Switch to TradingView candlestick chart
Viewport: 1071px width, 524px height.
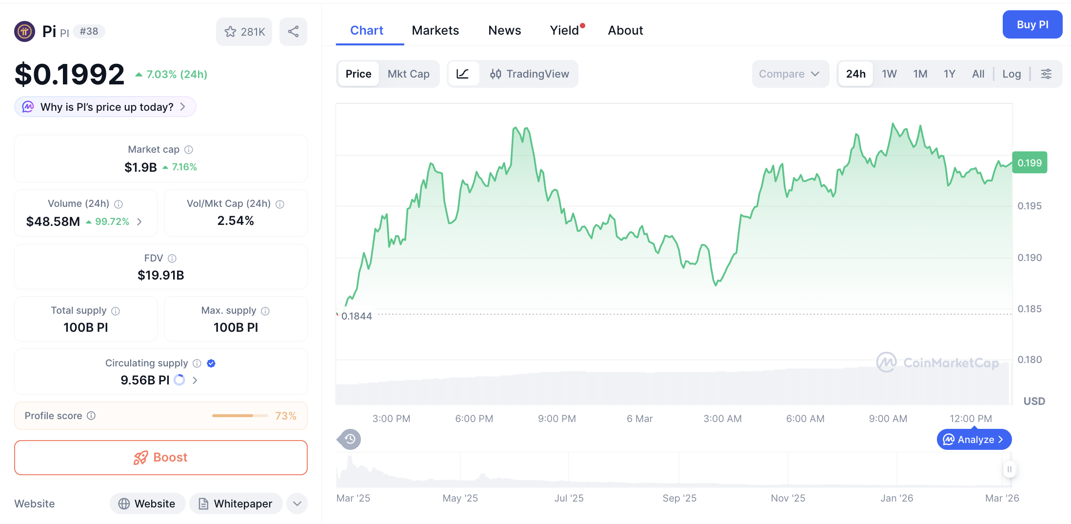[530, 74]
